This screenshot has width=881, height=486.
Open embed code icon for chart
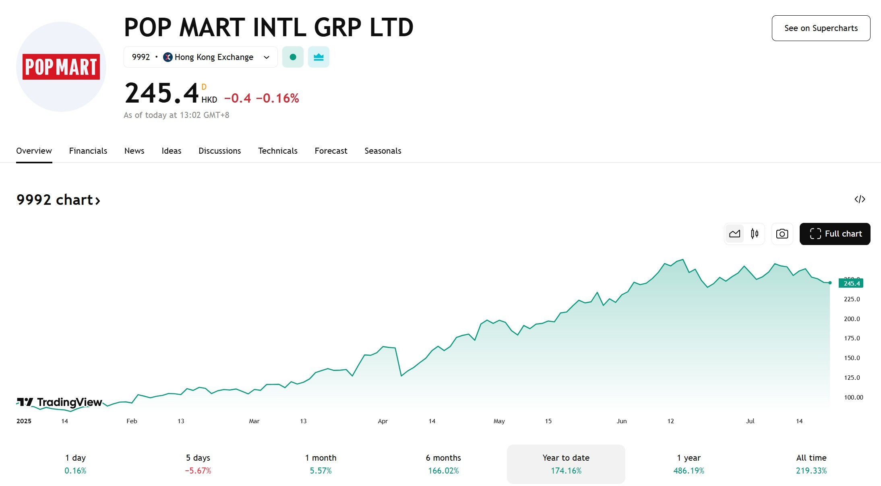pos(860,199)
